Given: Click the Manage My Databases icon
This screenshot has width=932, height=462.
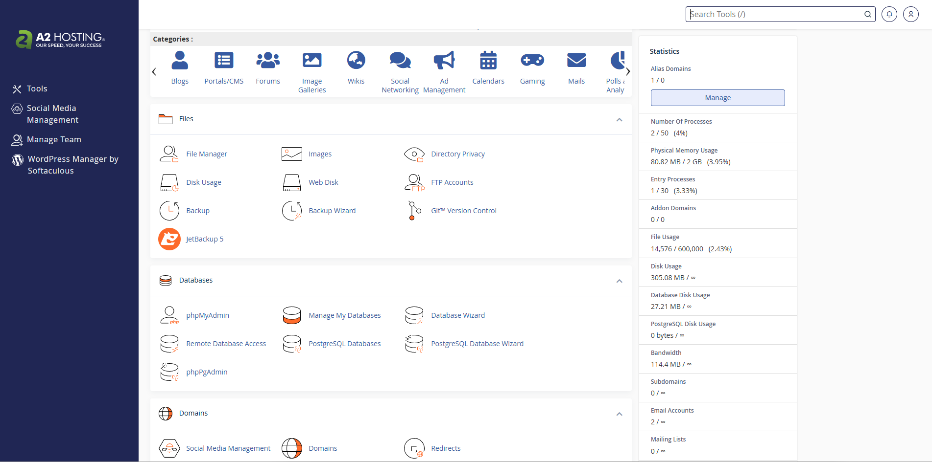Looking at the screenshot, I should point(292,315).
